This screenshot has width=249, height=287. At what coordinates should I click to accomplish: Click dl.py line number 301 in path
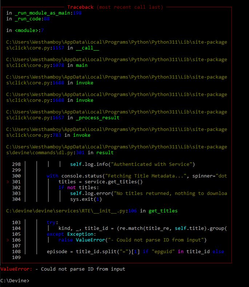(x=80, y=153)
